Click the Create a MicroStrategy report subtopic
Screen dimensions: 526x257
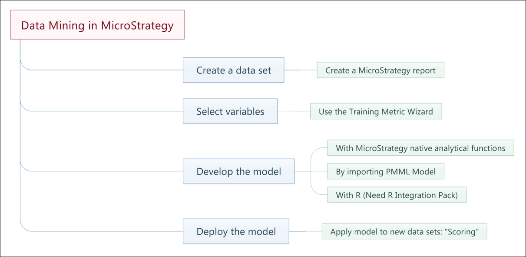pyautogui.click(x=380, y=70)
